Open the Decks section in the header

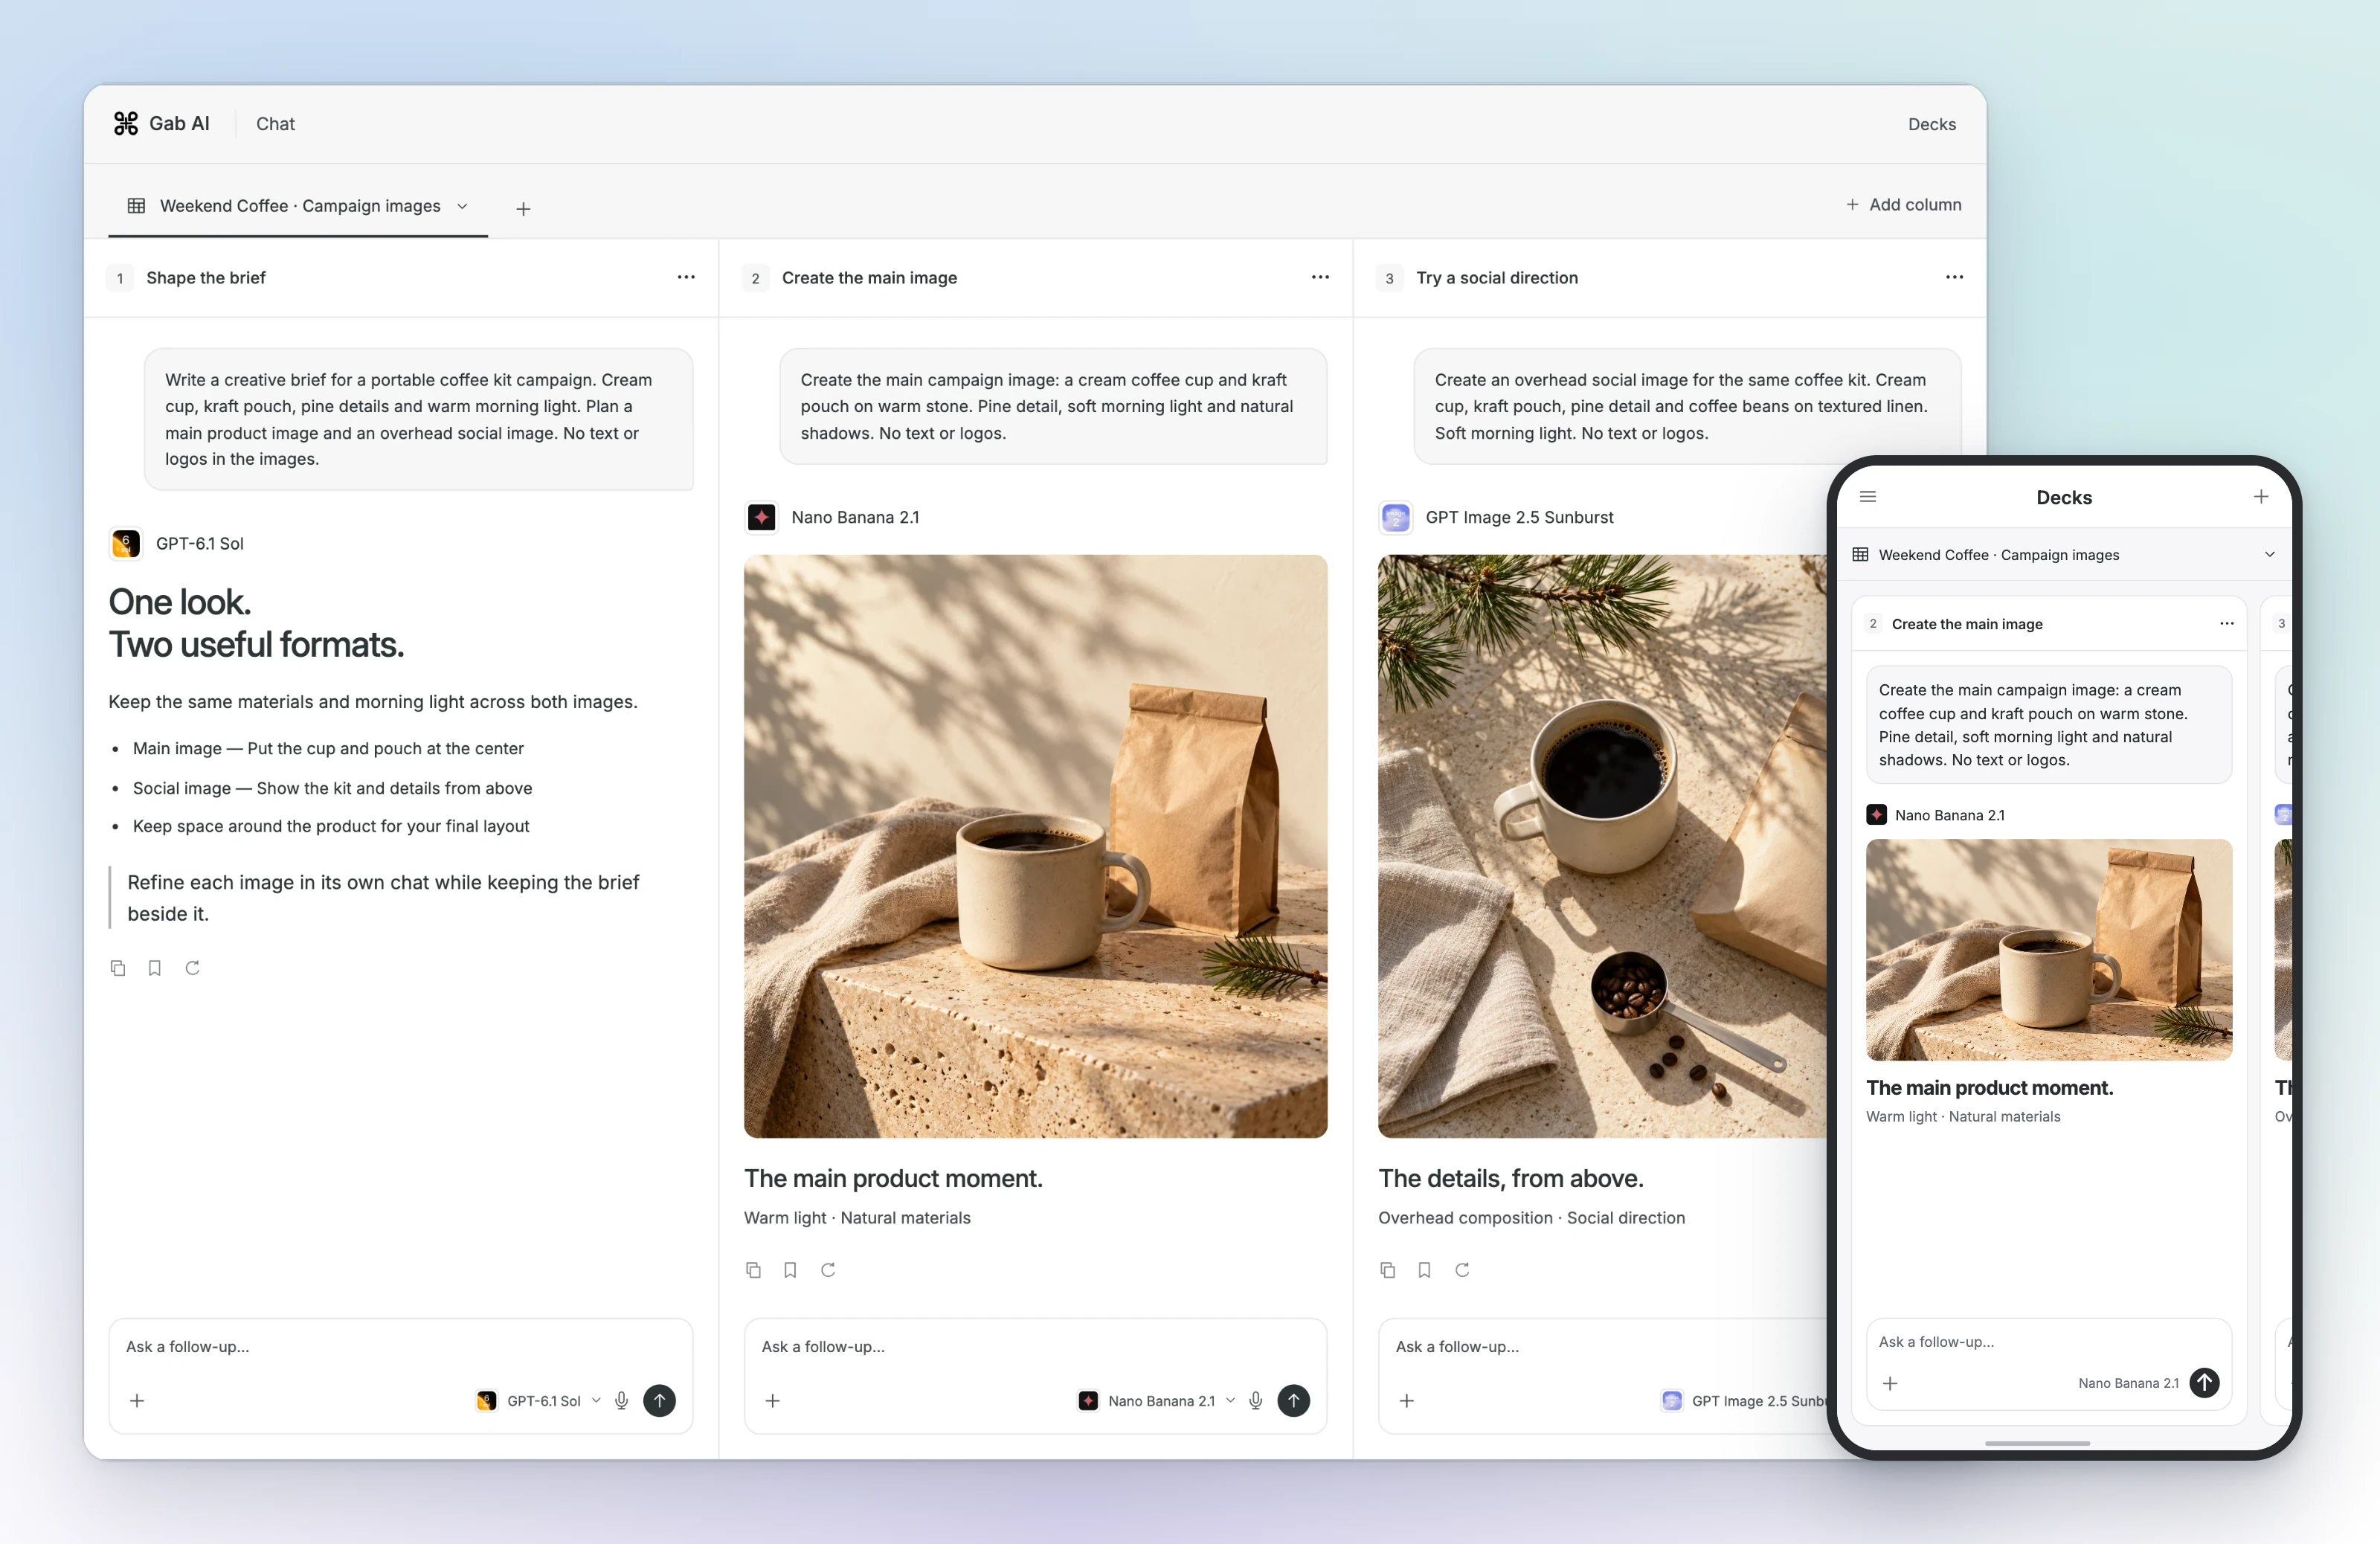1931,124
